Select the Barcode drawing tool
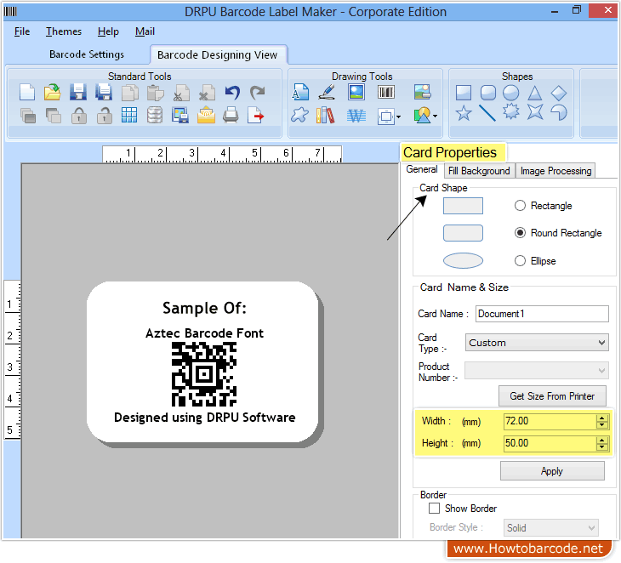621x563 pixels. coord(385,92)
